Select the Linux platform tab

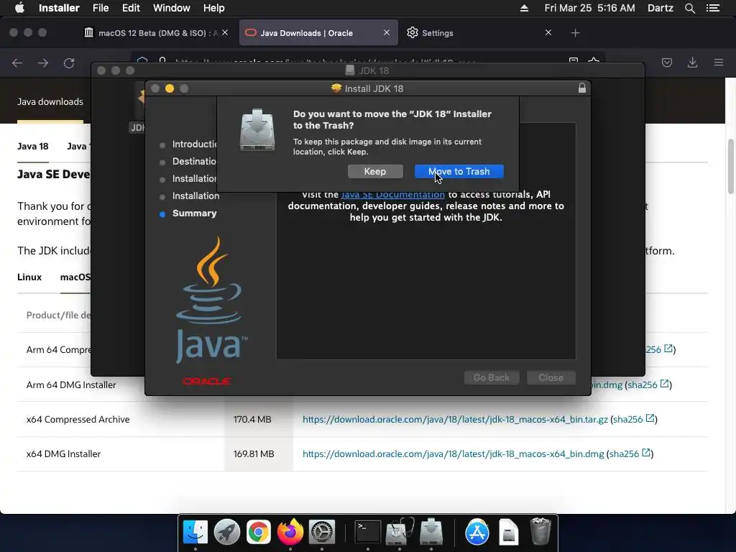pos(29,277)
